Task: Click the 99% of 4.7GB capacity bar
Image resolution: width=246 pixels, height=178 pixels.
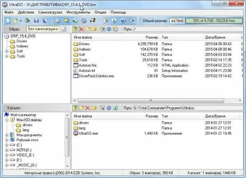Action: [x=214, y=21]
